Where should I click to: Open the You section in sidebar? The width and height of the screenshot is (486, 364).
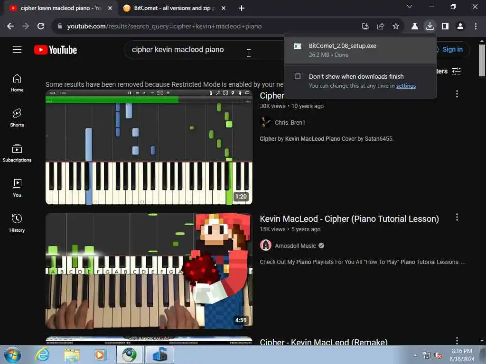[x=17, y=188]
